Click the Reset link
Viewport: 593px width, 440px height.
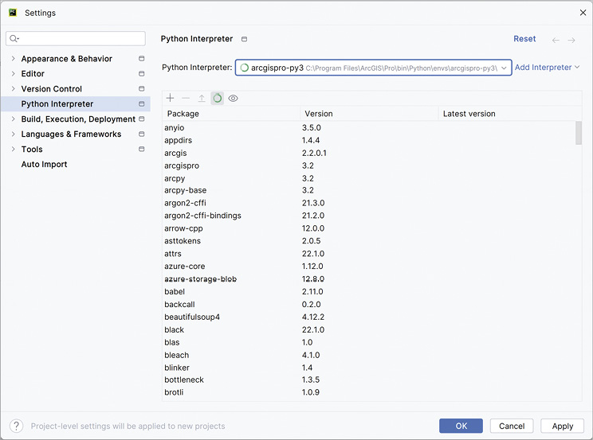click(x=524, y=38)
